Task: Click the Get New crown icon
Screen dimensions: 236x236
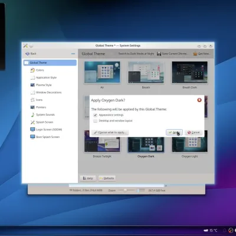Action: coord(195,54)
